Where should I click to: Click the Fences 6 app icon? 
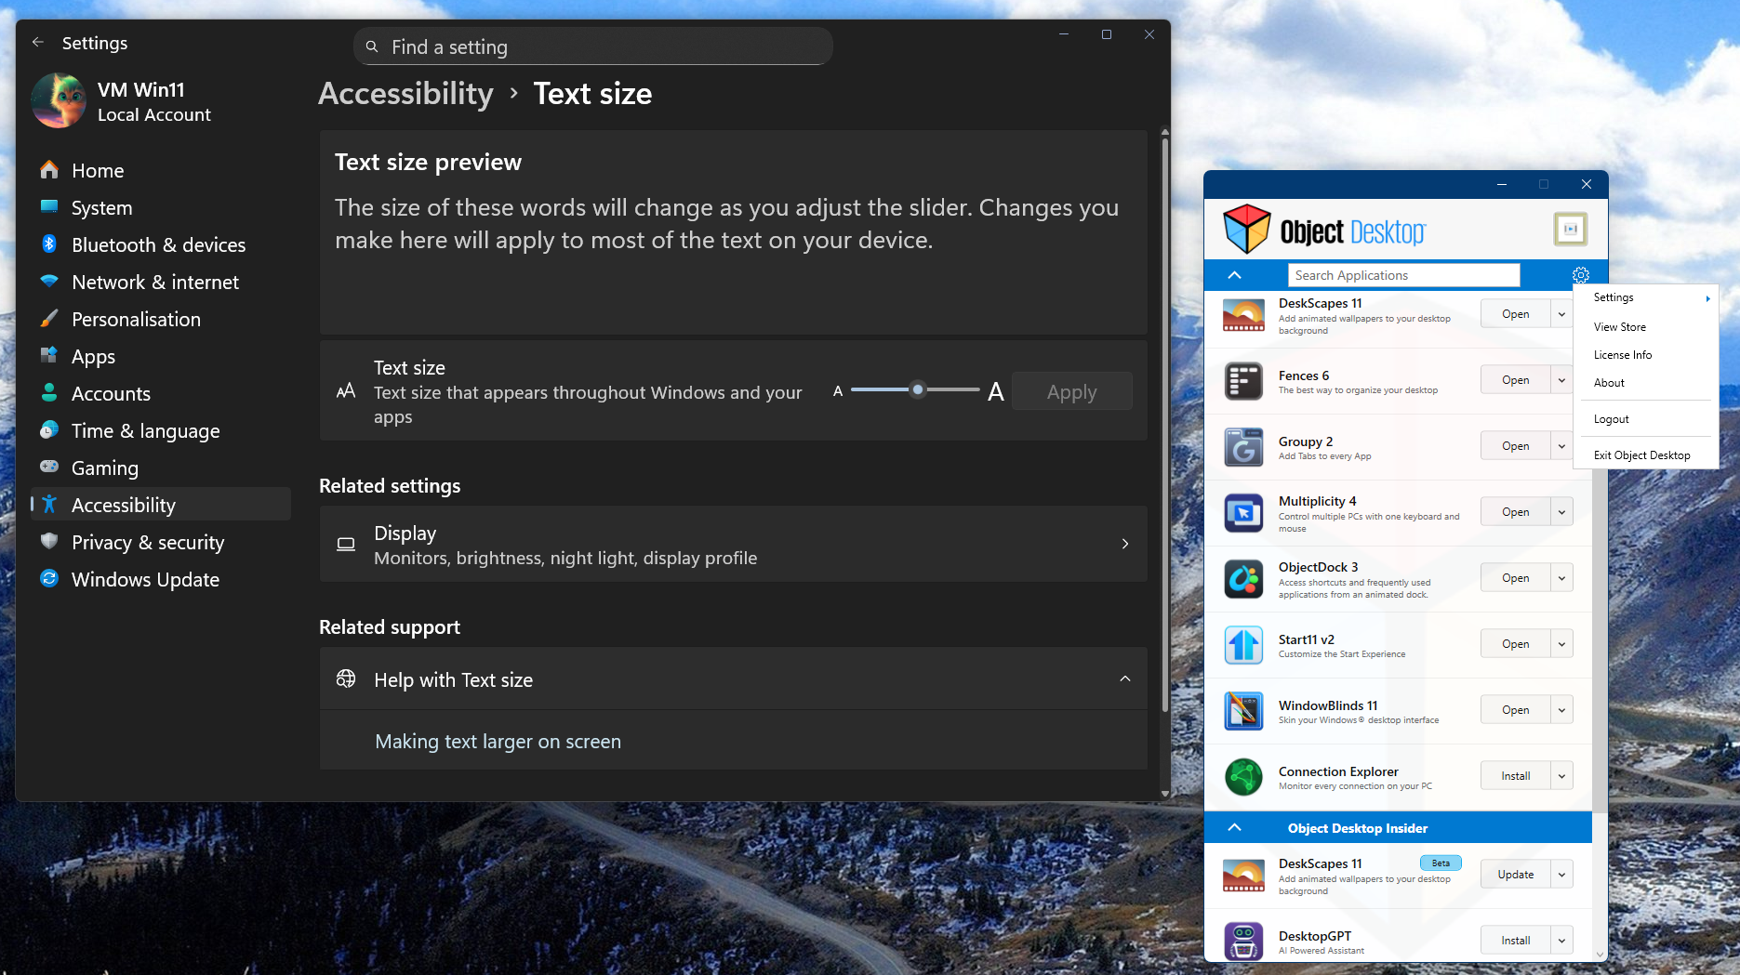click(x=1243, y=381)
